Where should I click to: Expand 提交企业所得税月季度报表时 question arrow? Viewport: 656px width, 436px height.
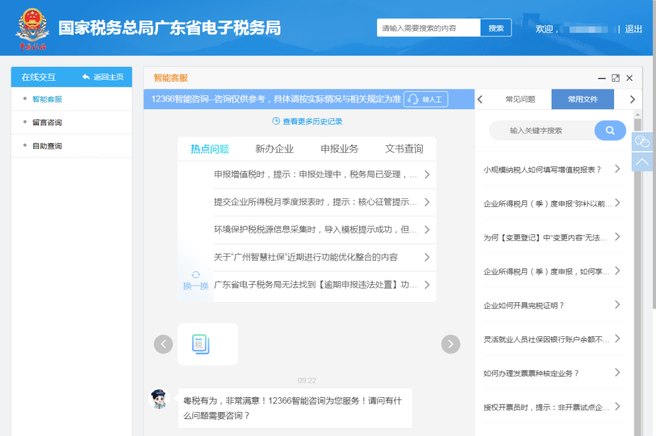click(x=427, y=202)
